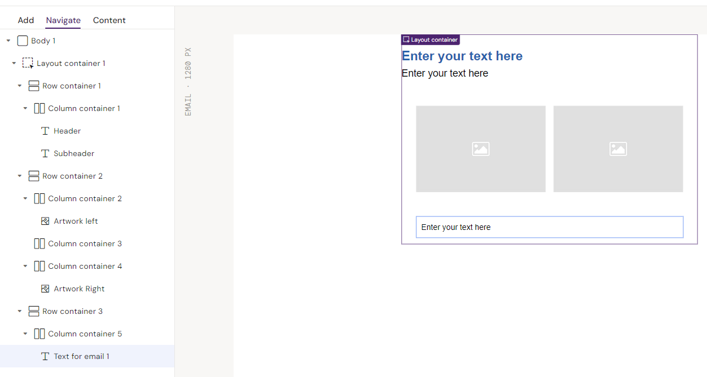Image resolution: width=707 pixels, height=377 pixels.
Task: Switch to the Add tab
Action: click(x=26, y=20)
